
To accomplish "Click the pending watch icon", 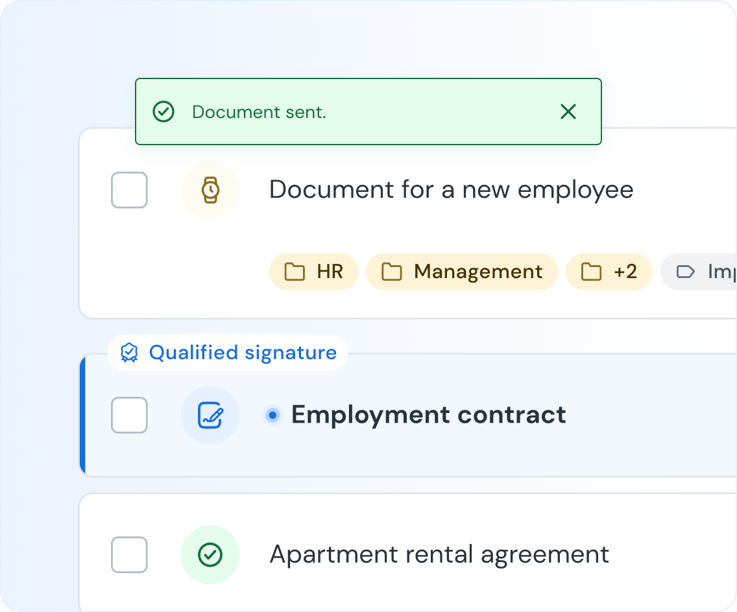I will [210, 190].
